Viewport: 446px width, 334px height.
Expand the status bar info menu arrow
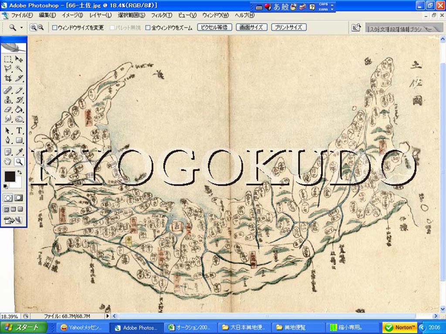(108, 316)
